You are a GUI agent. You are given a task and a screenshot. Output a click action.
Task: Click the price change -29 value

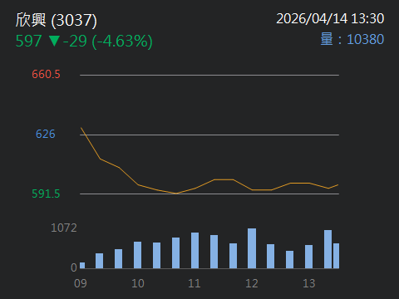(x=75, y=41)
